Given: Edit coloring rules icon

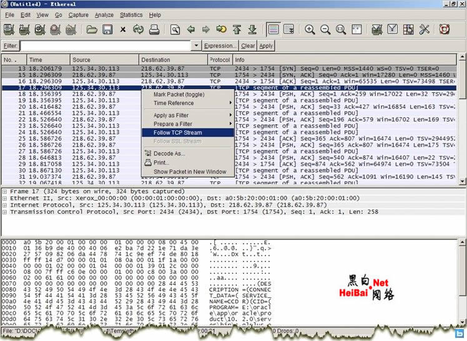Looking at the screenshot, I should click(408, 29).
